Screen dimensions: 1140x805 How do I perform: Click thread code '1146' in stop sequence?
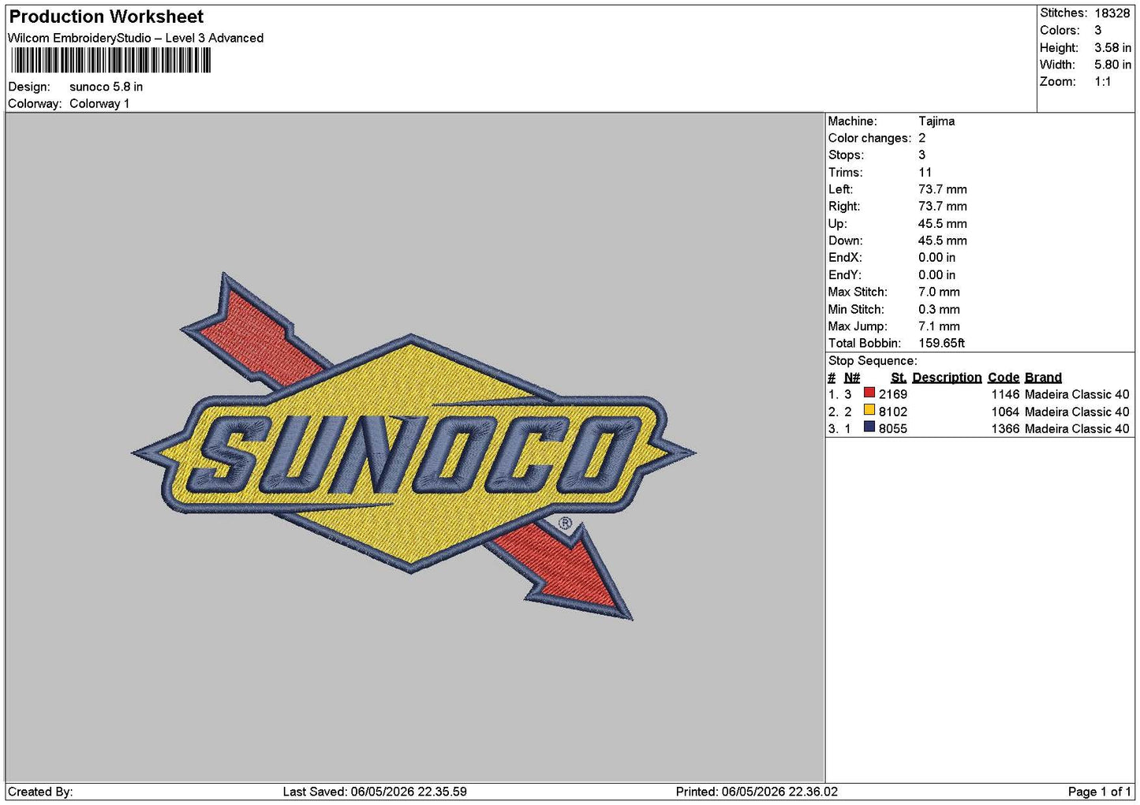[1006, 394]
